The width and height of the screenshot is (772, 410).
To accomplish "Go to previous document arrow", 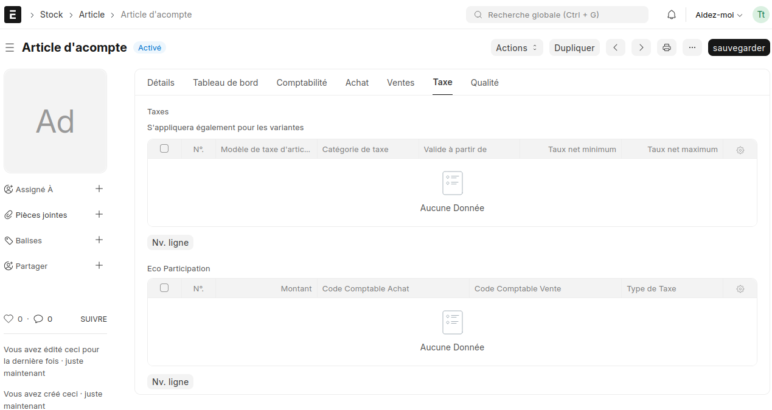I will coord(616,47).
